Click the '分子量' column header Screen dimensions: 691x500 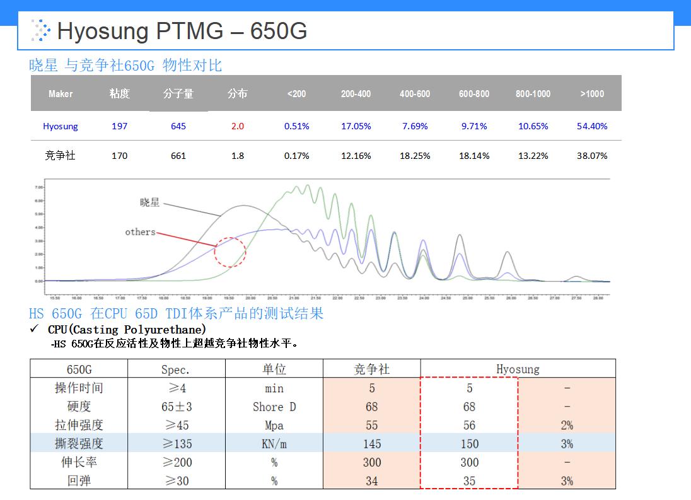(178, 93)
